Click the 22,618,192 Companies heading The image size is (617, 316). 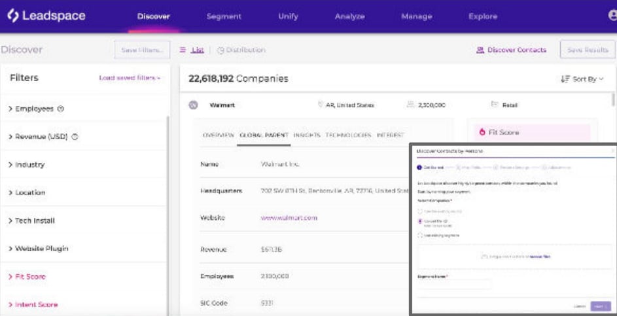[238, 79]
